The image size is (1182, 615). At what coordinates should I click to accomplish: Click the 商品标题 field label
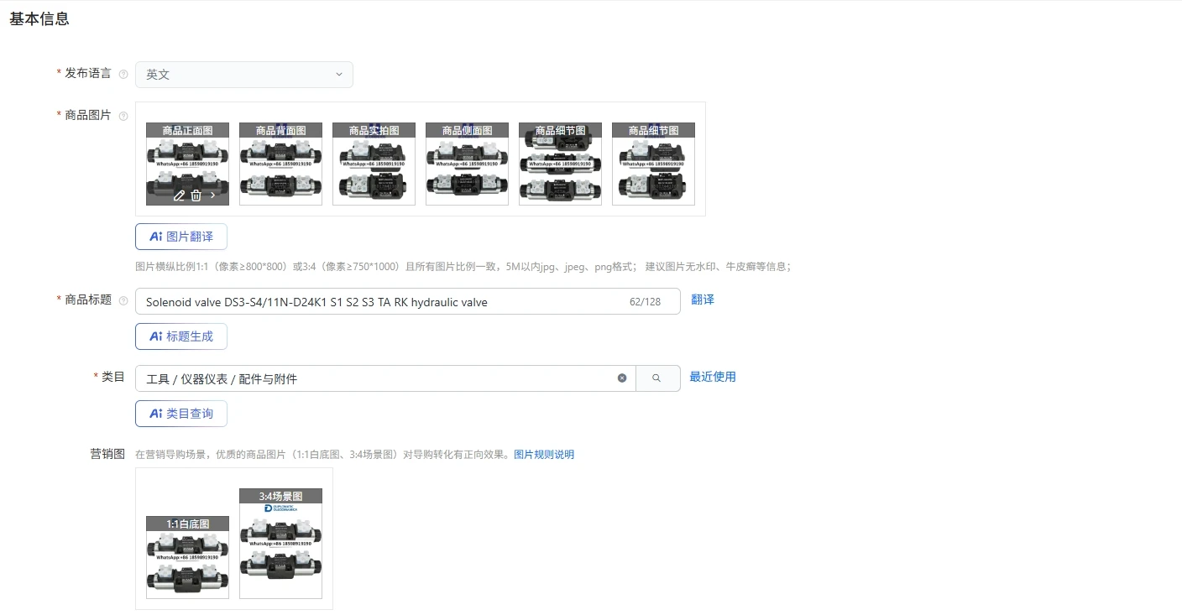(88, 300)
